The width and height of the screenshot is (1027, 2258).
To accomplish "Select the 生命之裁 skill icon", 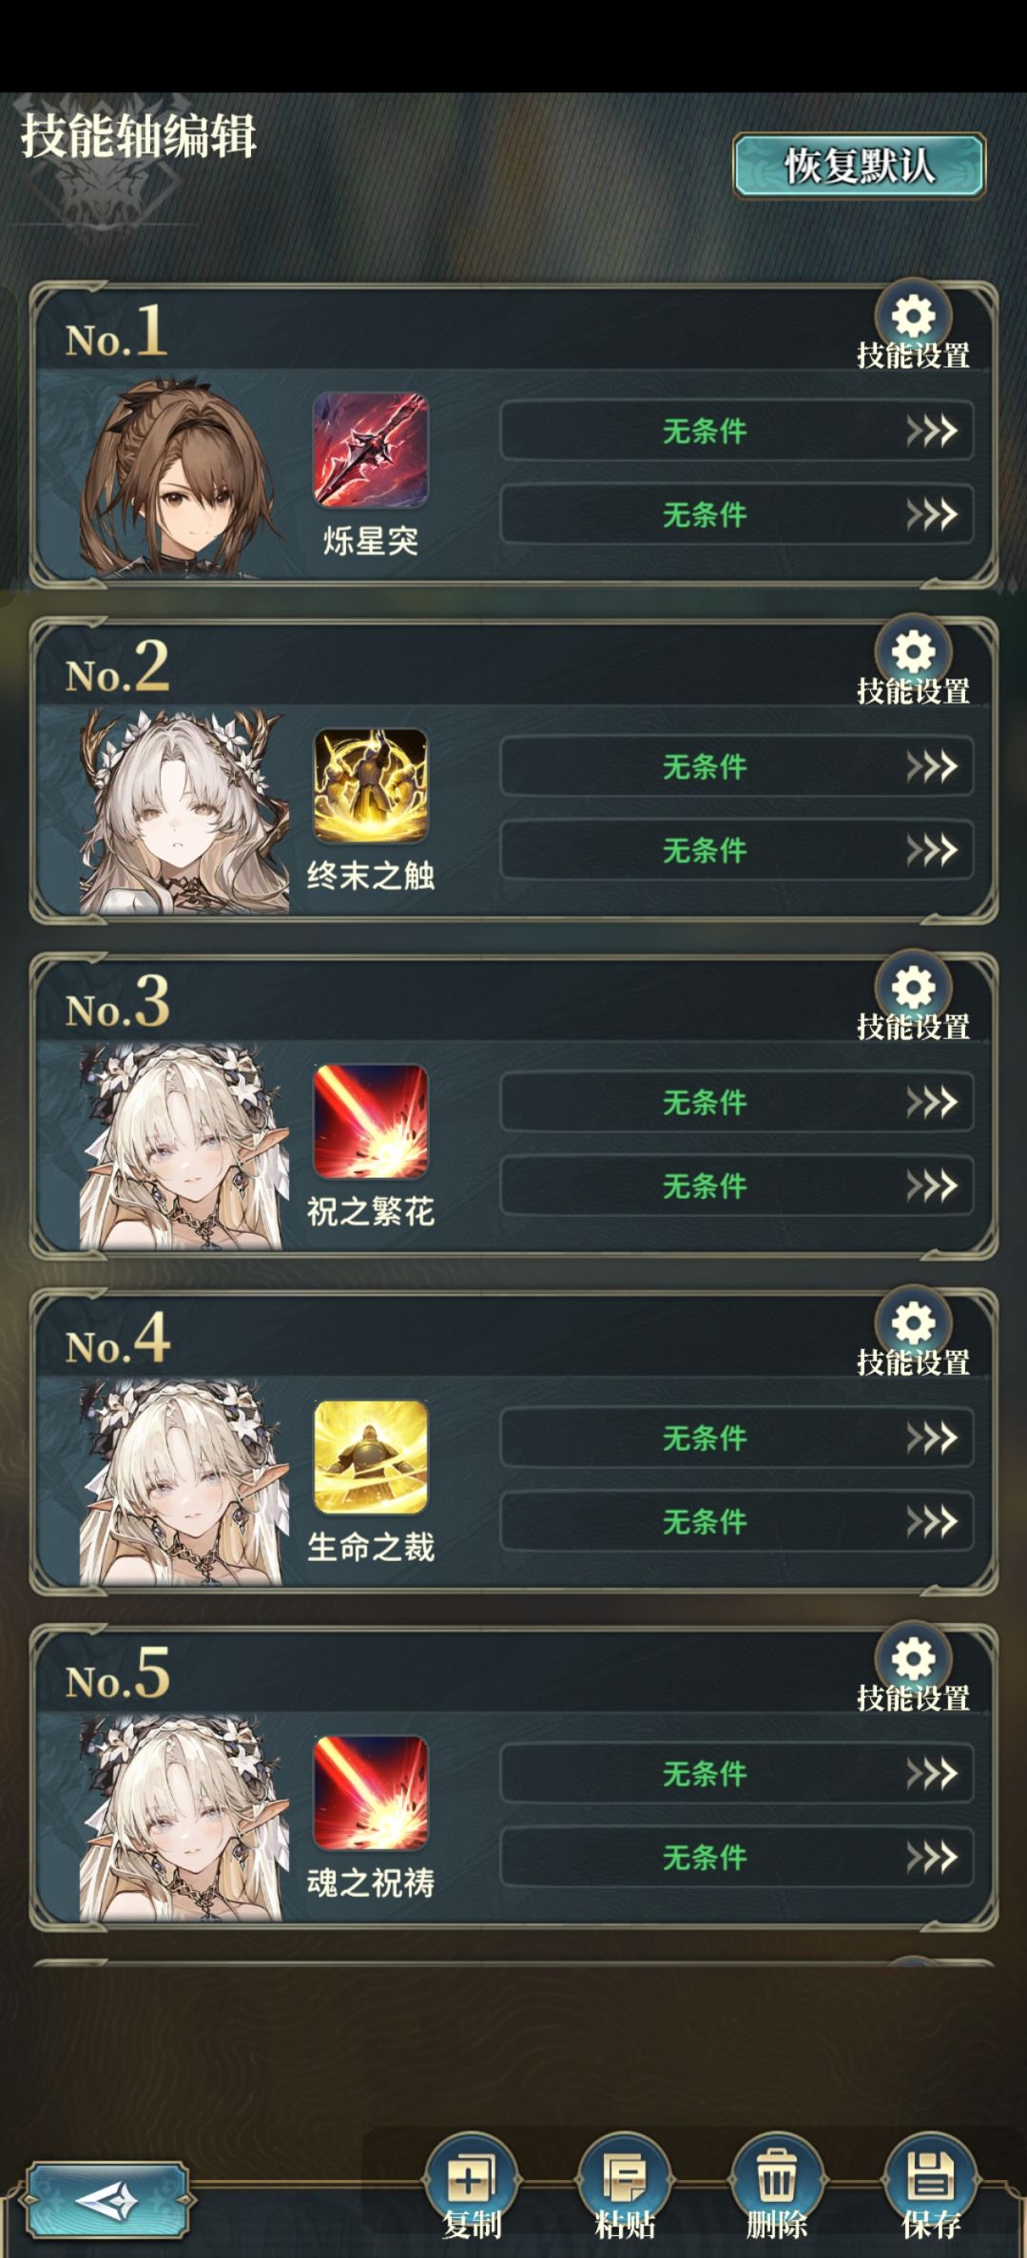I will tap(371, 1457).
